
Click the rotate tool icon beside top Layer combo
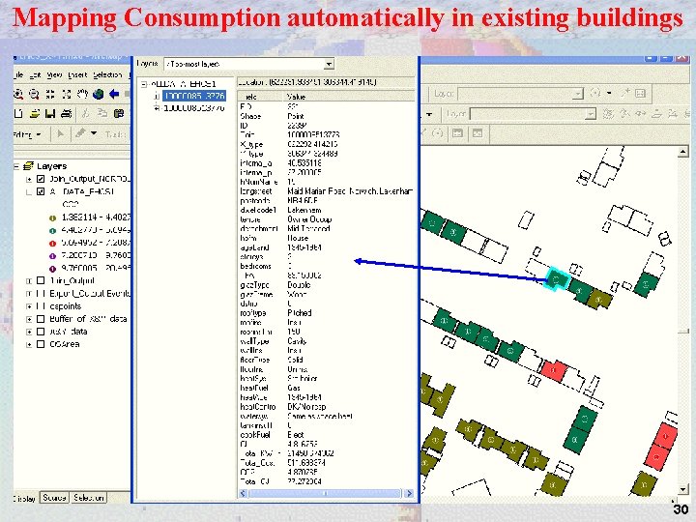pos(595,93)
